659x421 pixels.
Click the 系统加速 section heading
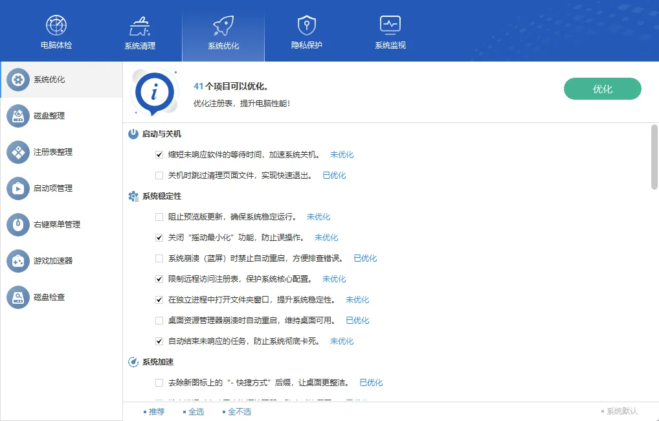(x=157, y=361)
